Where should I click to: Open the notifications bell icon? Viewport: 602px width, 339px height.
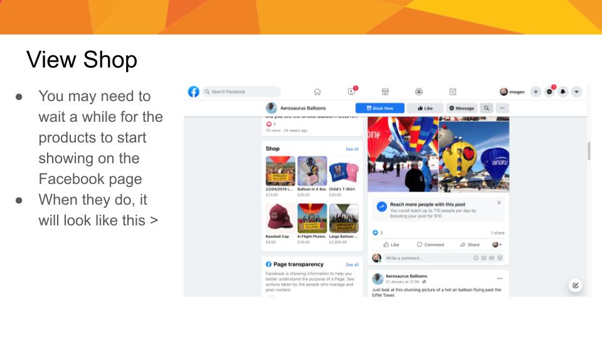click(x=563, y=92)
